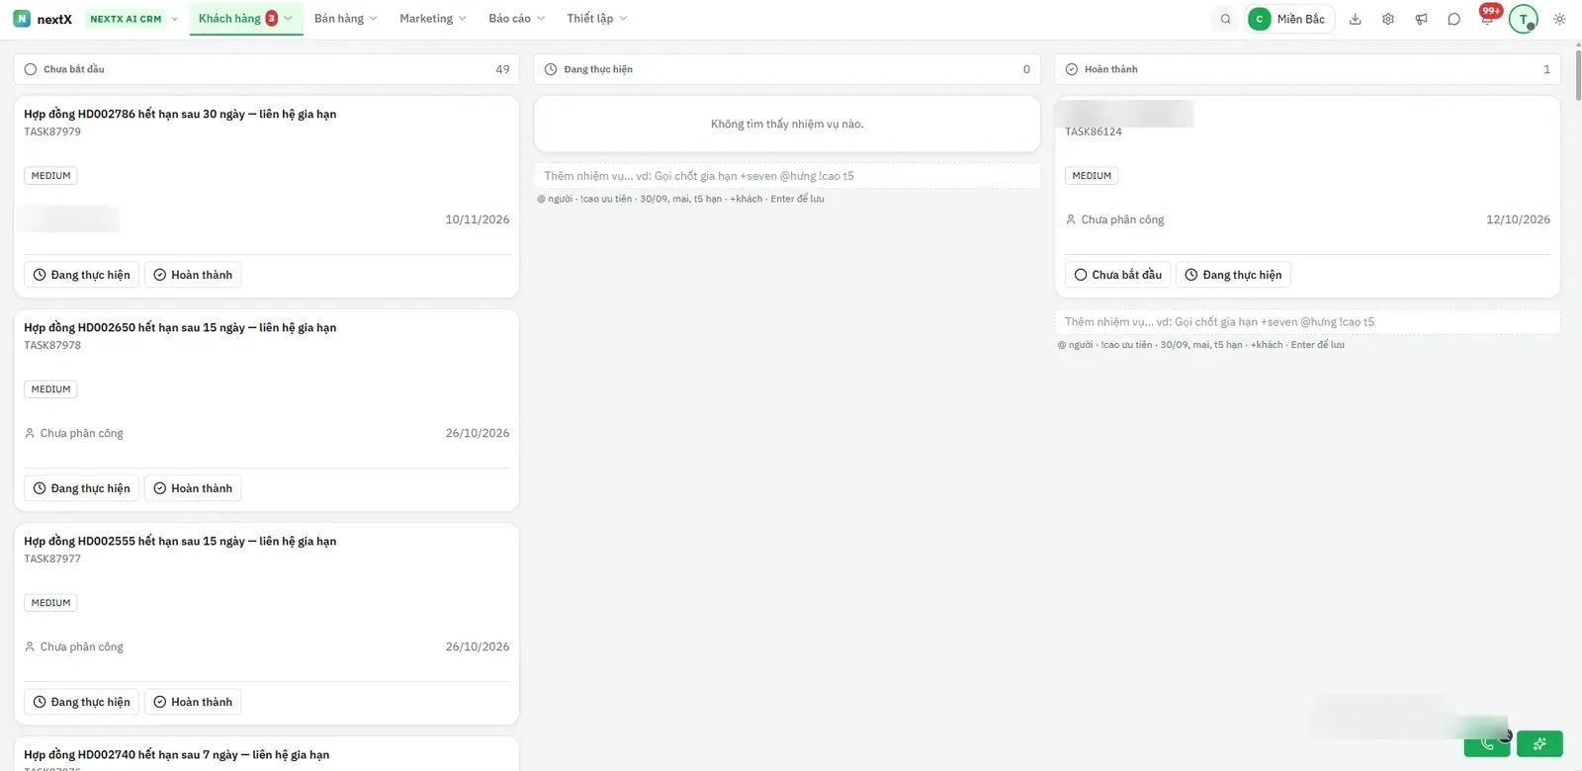Click Chưa phân công on TASK87977 card

(x=74, y=646)
